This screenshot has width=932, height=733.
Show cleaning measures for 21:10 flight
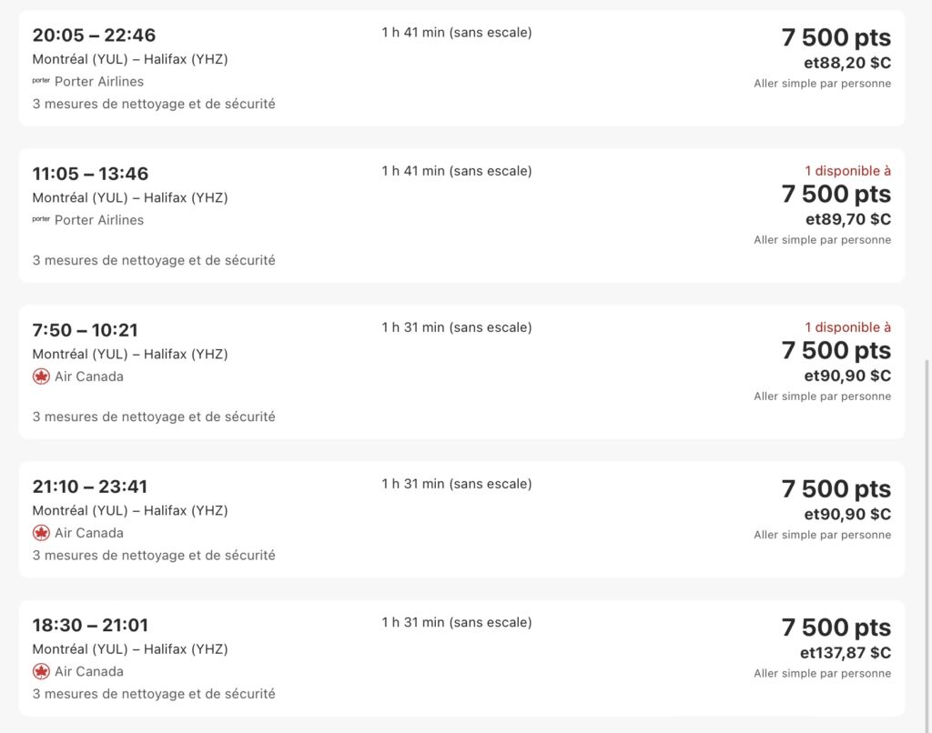[154, 555]
